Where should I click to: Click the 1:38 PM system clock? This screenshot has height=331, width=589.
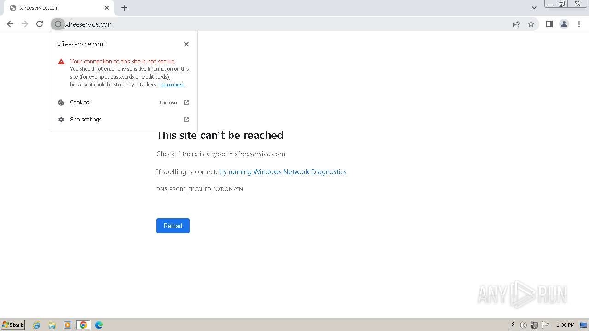pyautogui.click(x=565, y=325)
